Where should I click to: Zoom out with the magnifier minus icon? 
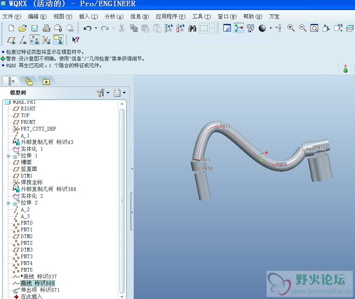point(303,28)
